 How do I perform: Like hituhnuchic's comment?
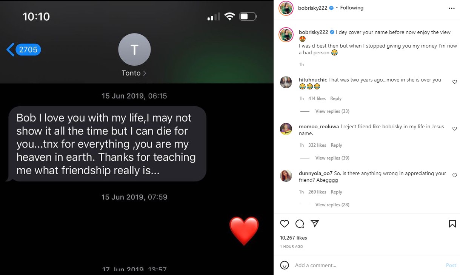coord(454,82)
